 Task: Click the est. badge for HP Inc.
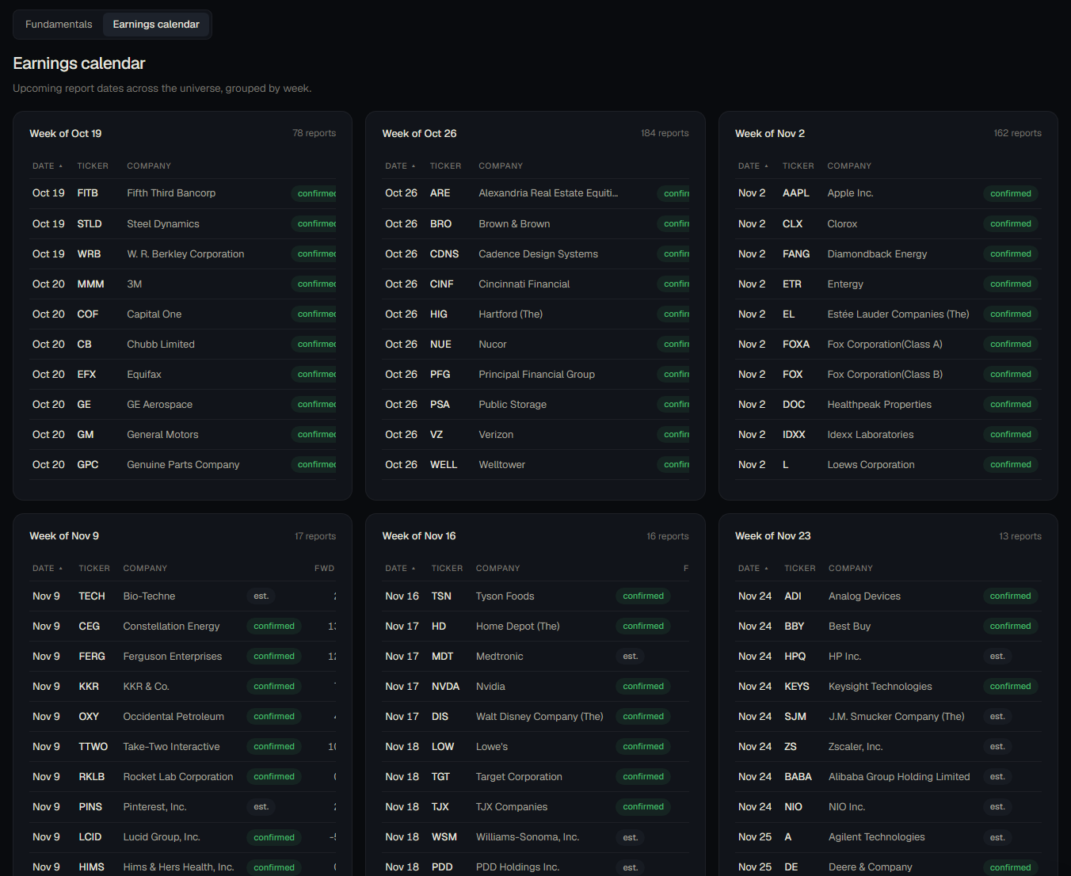[997, 657]
